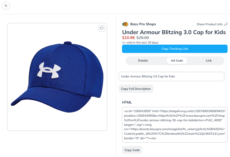Close the product detail overlay via X icon
The height and width of the screenshot is (157, 230).
6,5
